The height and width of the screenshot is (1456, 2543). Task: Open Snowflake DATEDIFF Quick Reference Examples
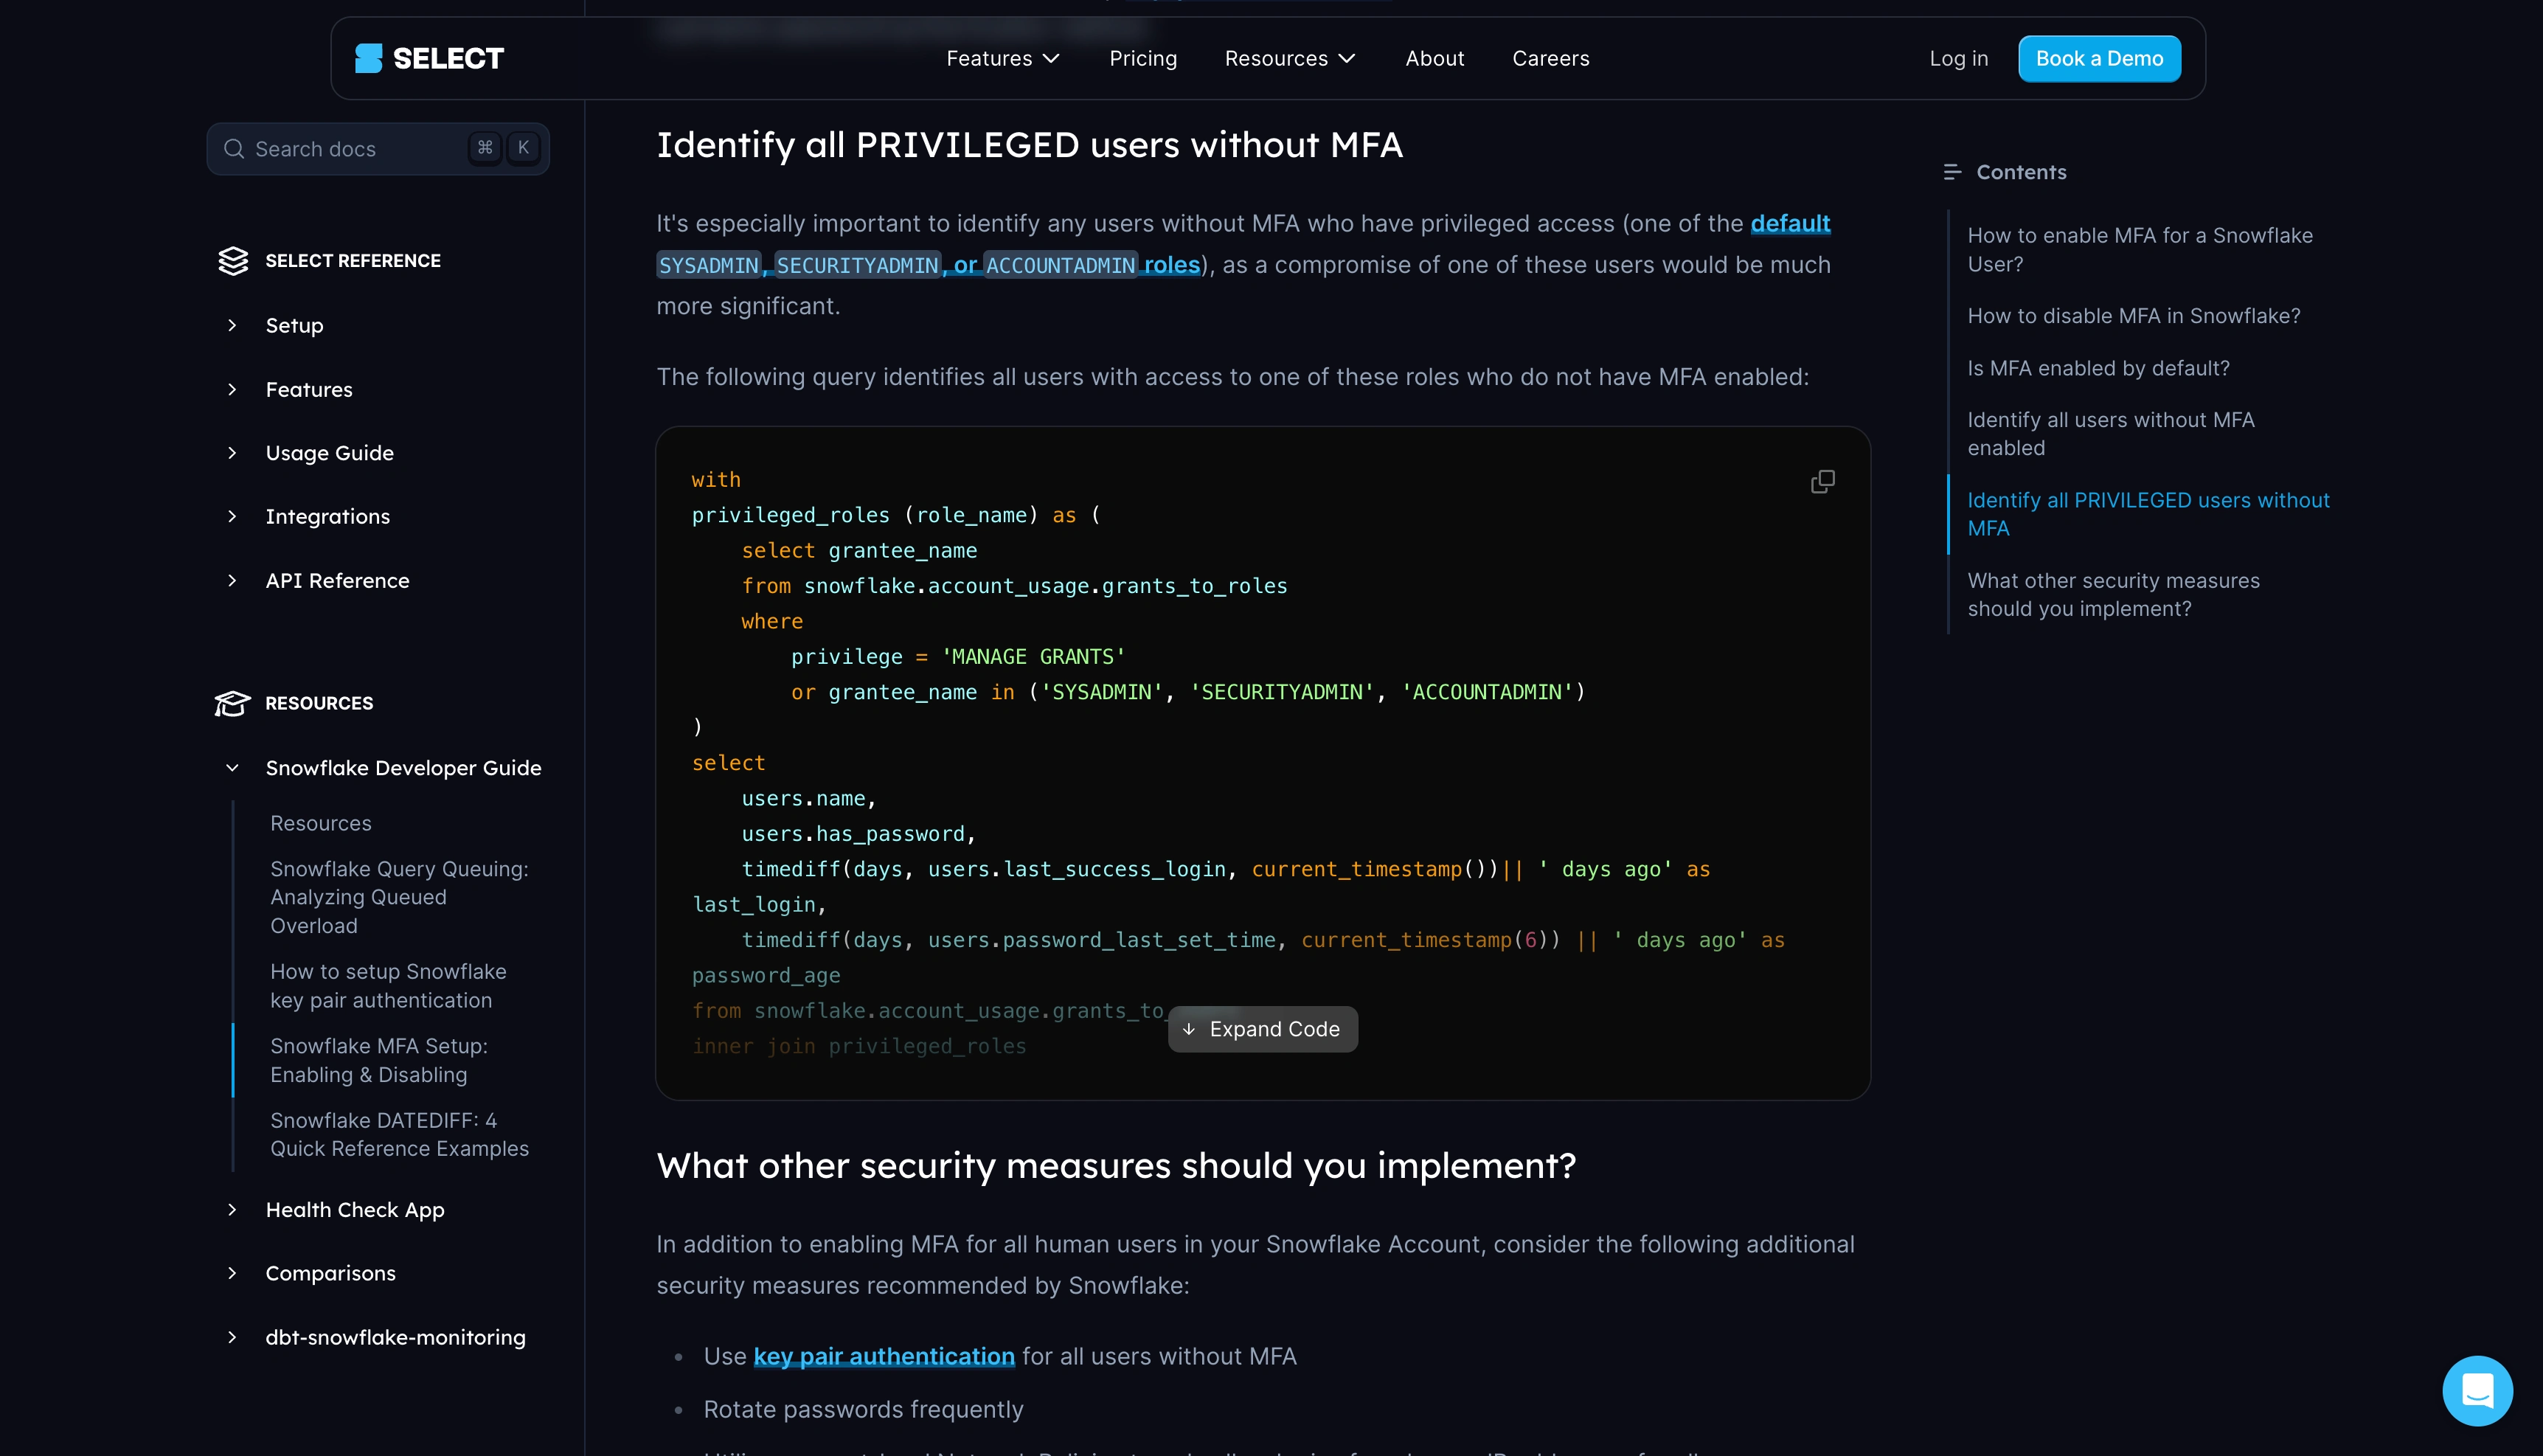[399, 1134]
